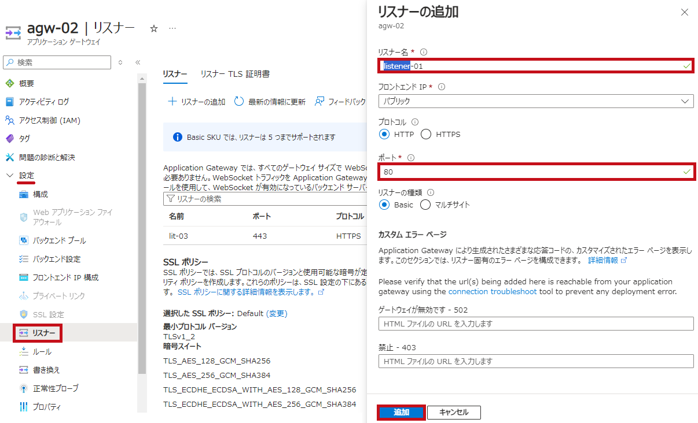The width and height of the screenshot is (698, 423).
Task: Open ルール in the sidebar menu
Action: 42,351
